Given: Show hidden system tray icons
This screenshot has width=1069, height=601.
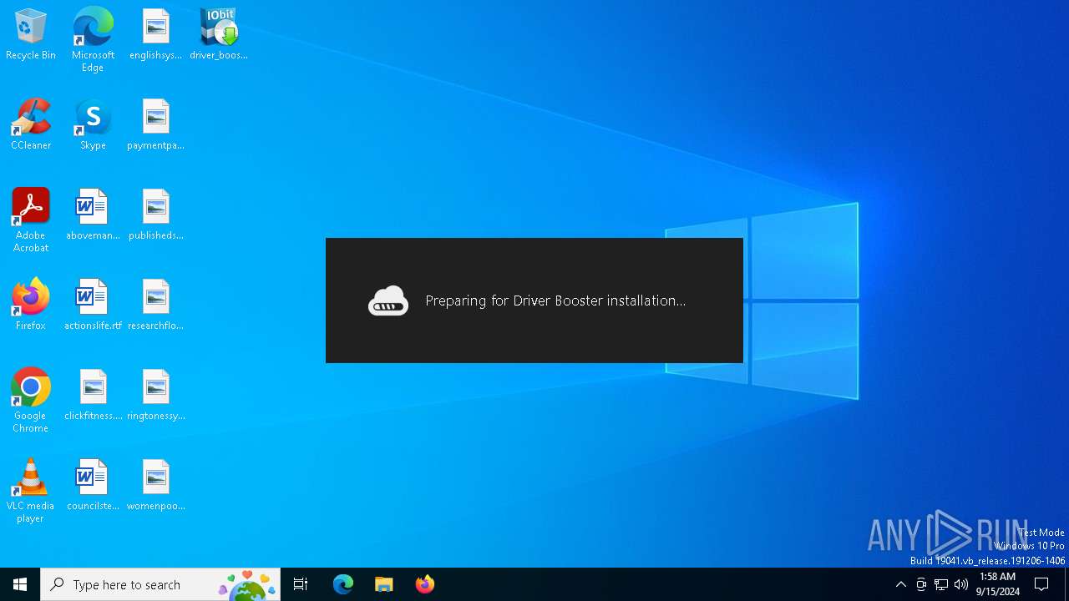Looking at the screenshot, I should (900, 584).
